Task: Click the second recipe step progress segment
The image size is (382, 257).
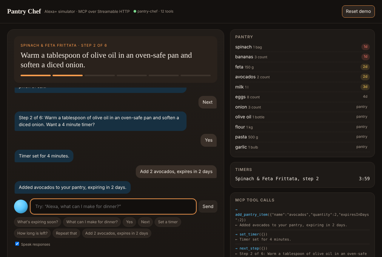Action: coord(67,76)
